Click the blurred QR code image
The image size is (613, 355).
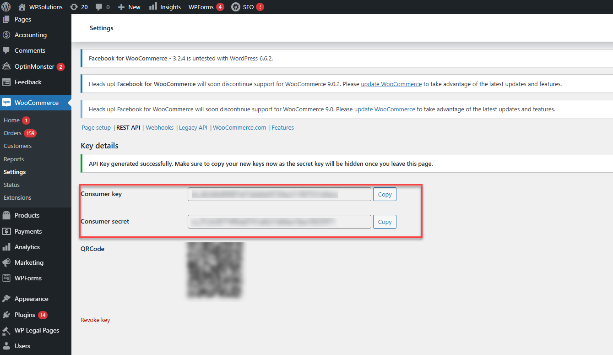coord(216,270)
